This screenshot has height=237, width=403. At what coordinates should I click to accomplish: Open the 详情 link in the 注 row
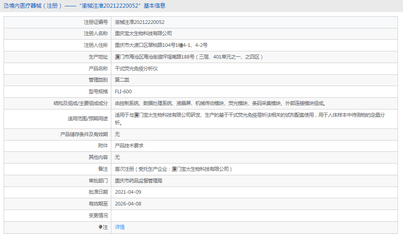pos(119,227)
